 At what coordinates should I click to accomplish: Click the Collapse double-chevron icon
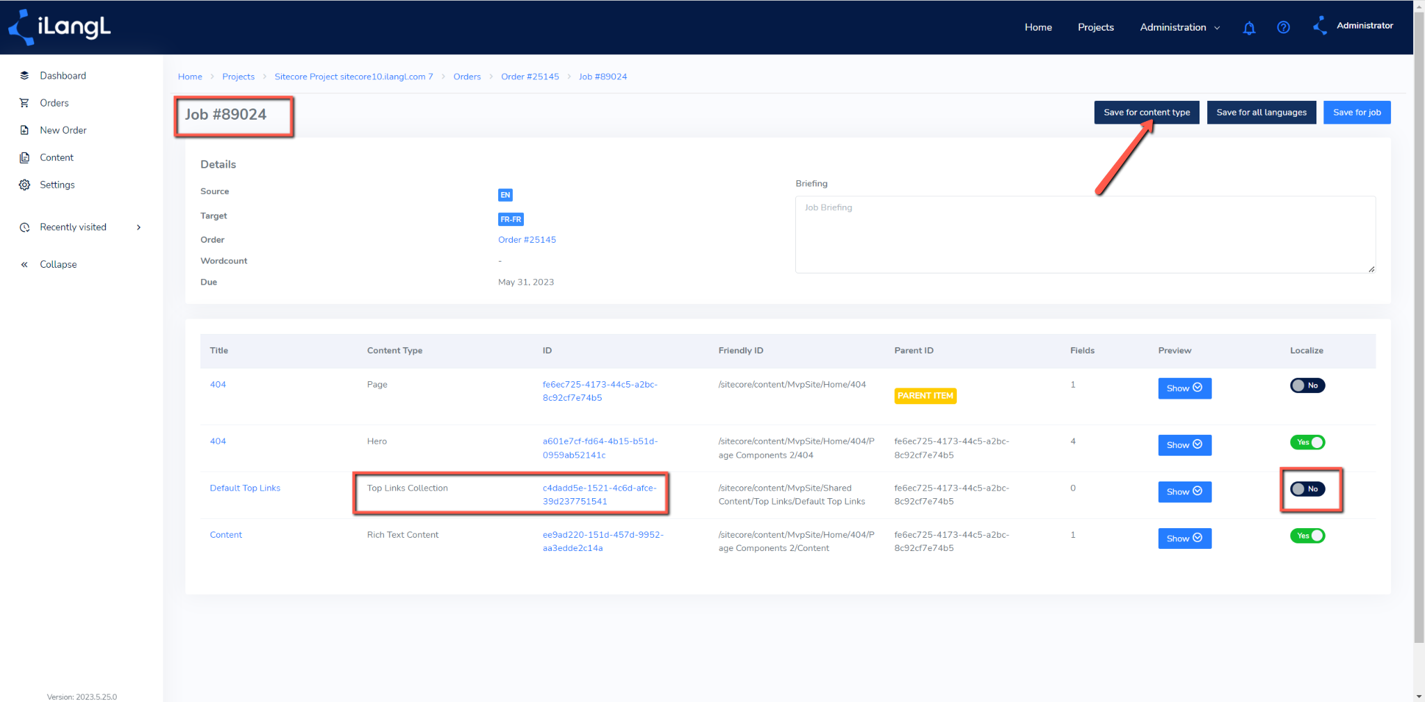pos(24,264)
